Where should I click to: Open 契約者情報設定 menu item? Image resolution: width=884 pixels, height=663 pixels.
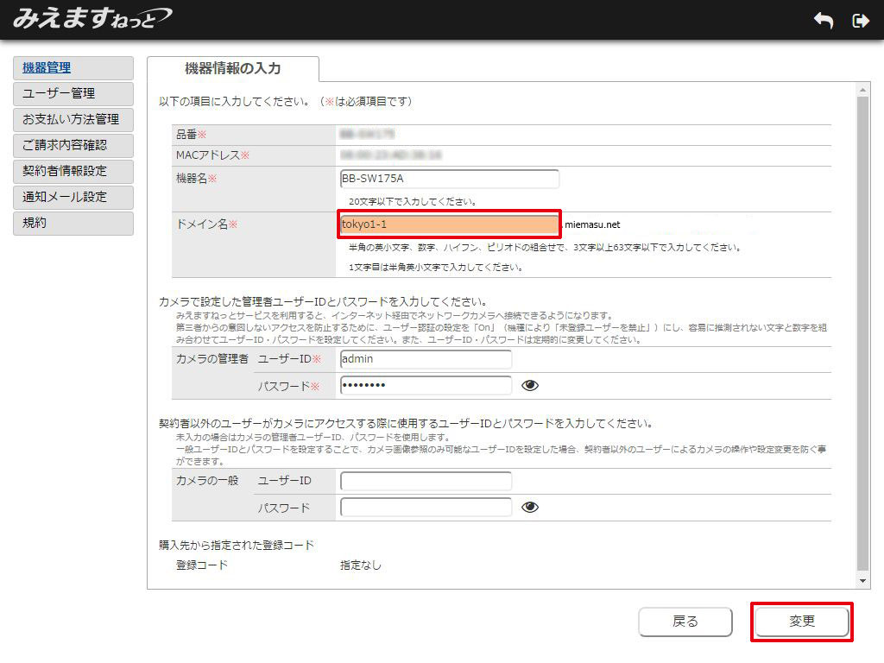[x=73, y=171]
